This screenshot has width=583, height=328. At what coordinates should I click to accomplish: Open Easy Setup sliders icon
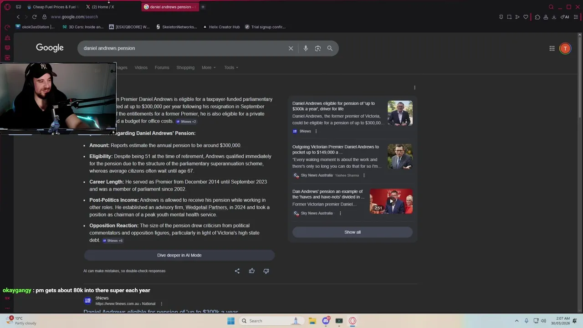click(x=576, y=17)
